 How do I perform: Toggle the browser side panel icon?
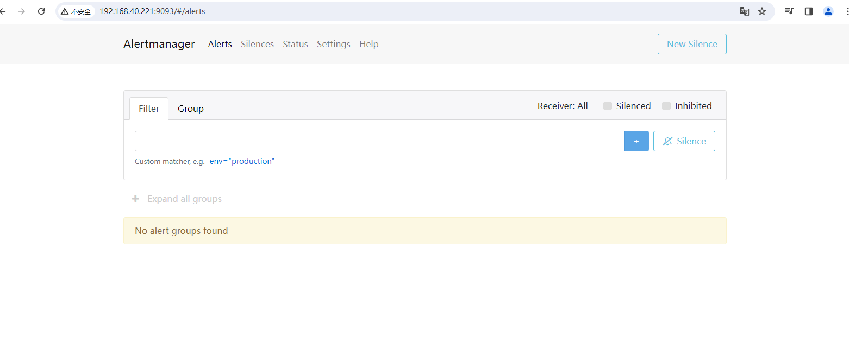point(809,11)
